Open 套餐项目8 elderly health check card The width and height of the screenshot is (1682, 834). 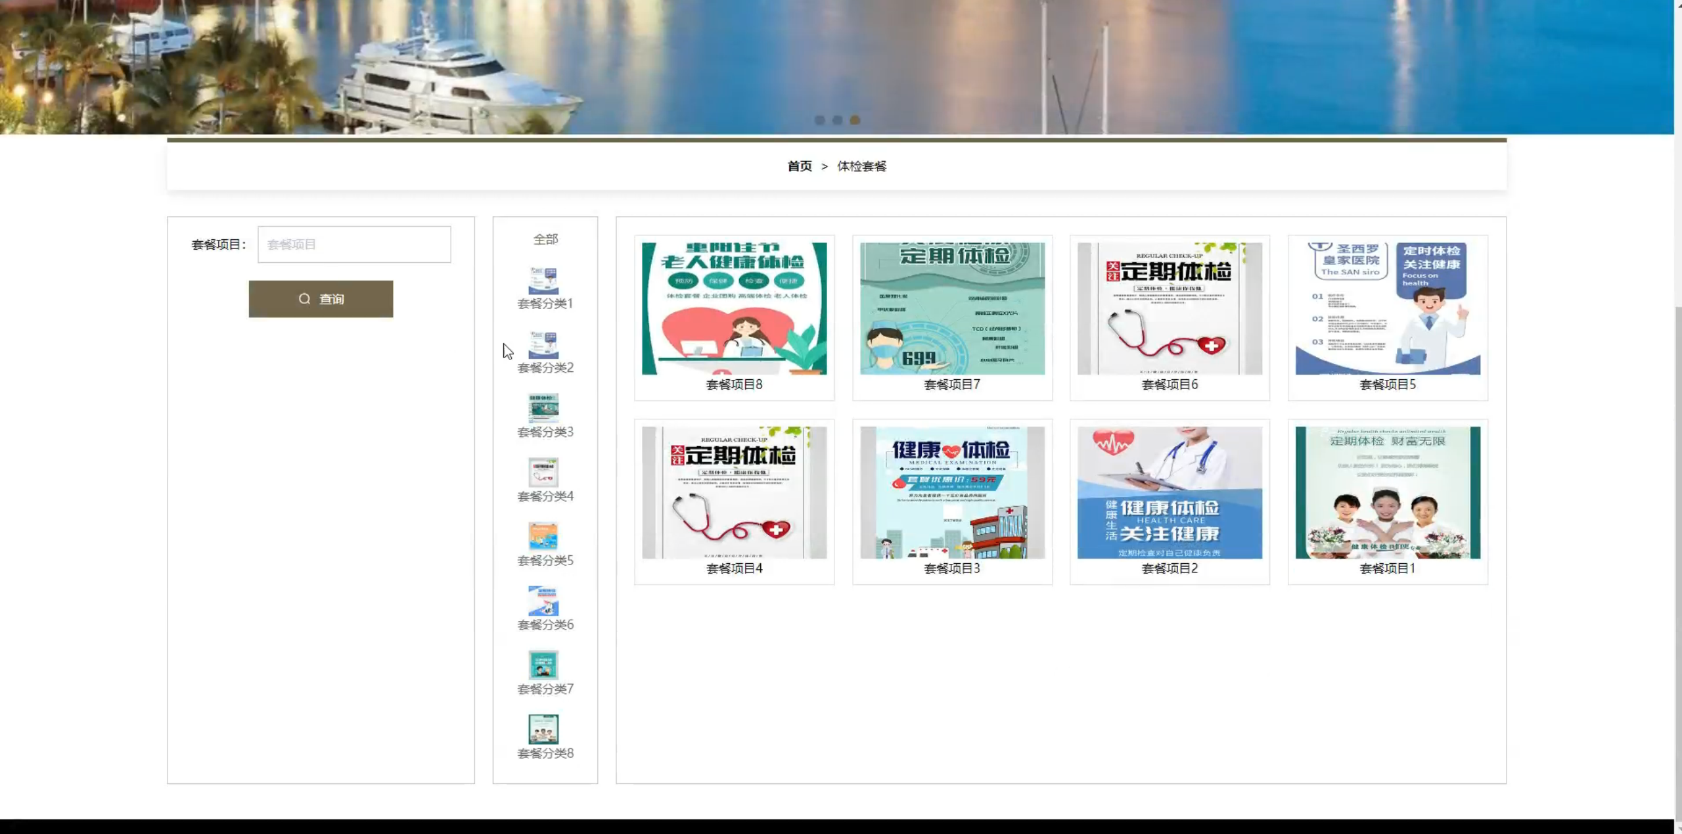click(x=734, y=309)
